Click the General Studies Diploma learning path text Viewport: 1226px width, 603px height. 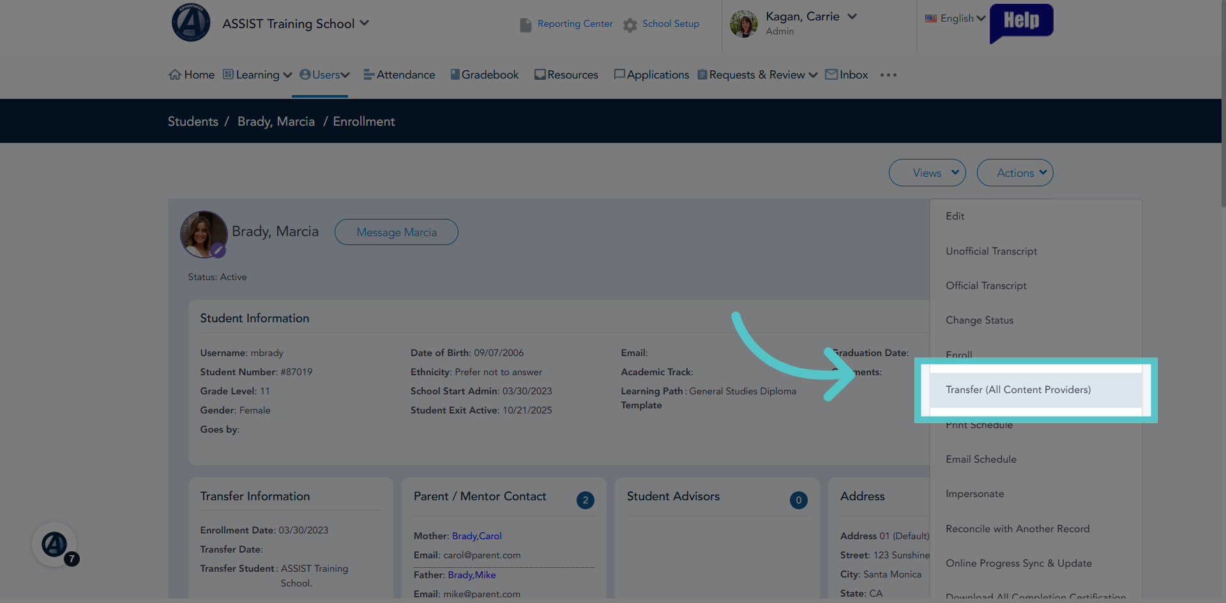[743, 391]
